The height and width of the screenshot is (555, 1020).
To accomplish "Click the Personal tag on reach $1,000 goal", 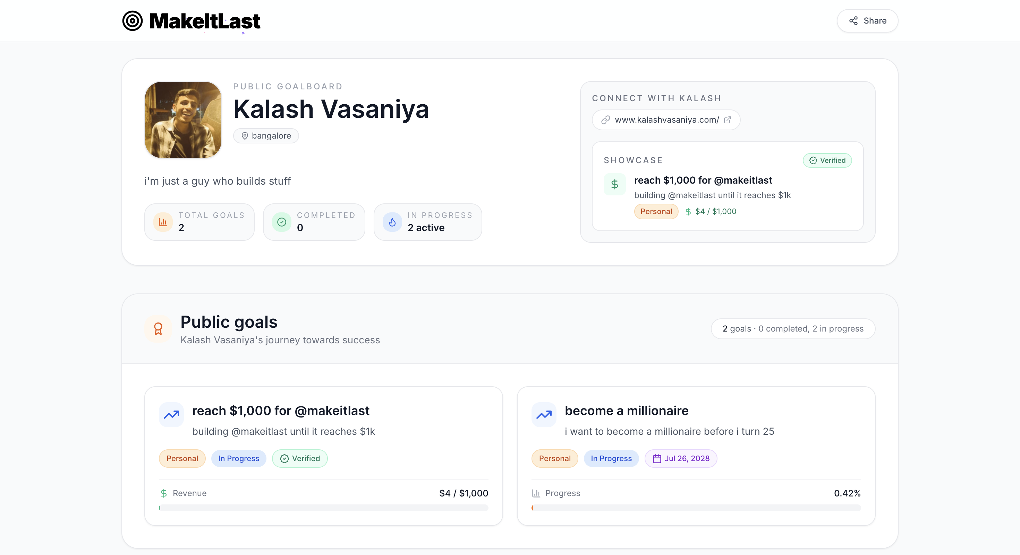I will click(x=182, y=459).
